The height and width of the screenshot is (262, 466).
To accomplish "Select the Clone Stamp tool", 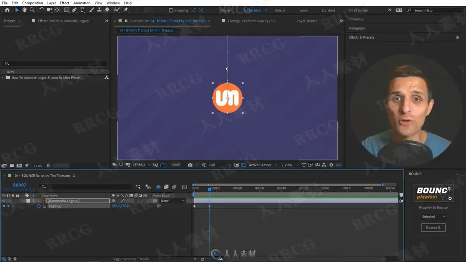I will [99, 10].
